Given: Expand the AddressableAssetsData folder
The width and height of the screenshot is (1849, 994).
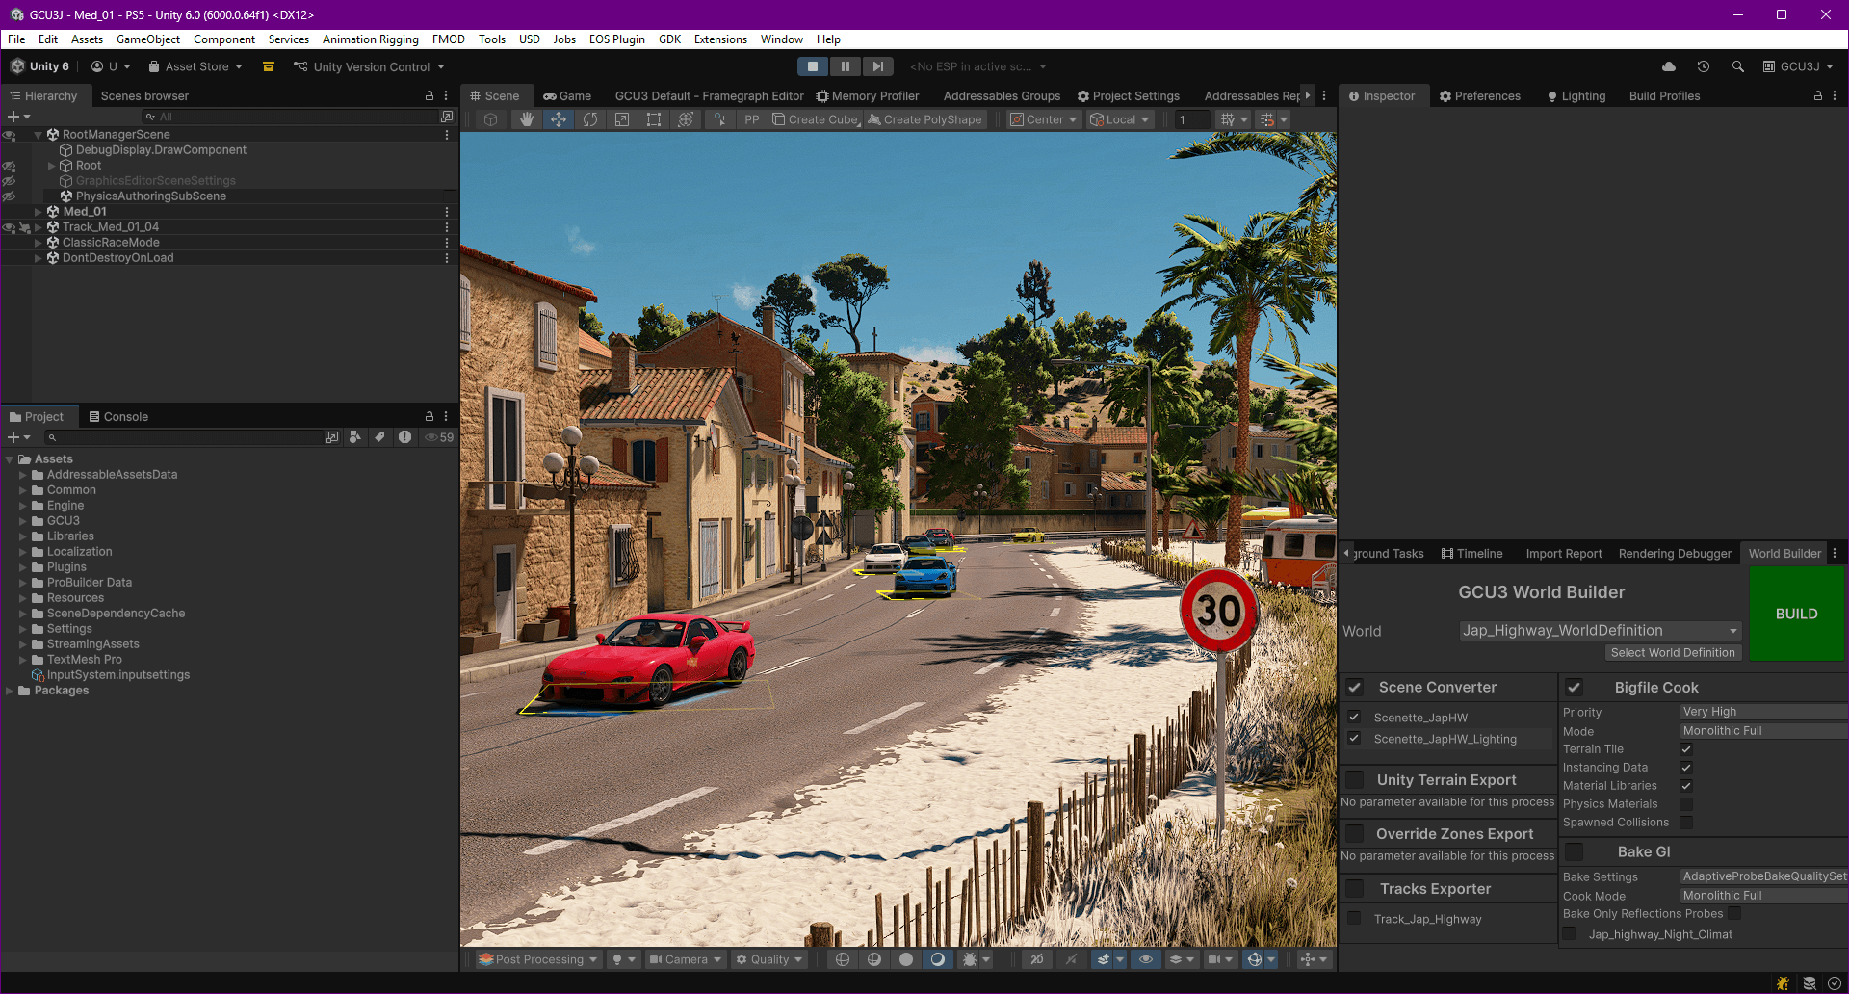Looking at the screenshot, I should click(x=23, y=475).
